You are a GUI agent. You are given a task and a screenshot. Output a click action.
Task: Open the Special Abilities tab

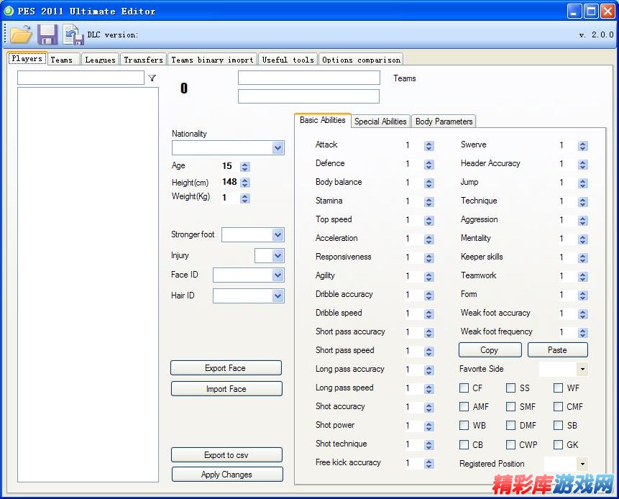click(380, 122)
